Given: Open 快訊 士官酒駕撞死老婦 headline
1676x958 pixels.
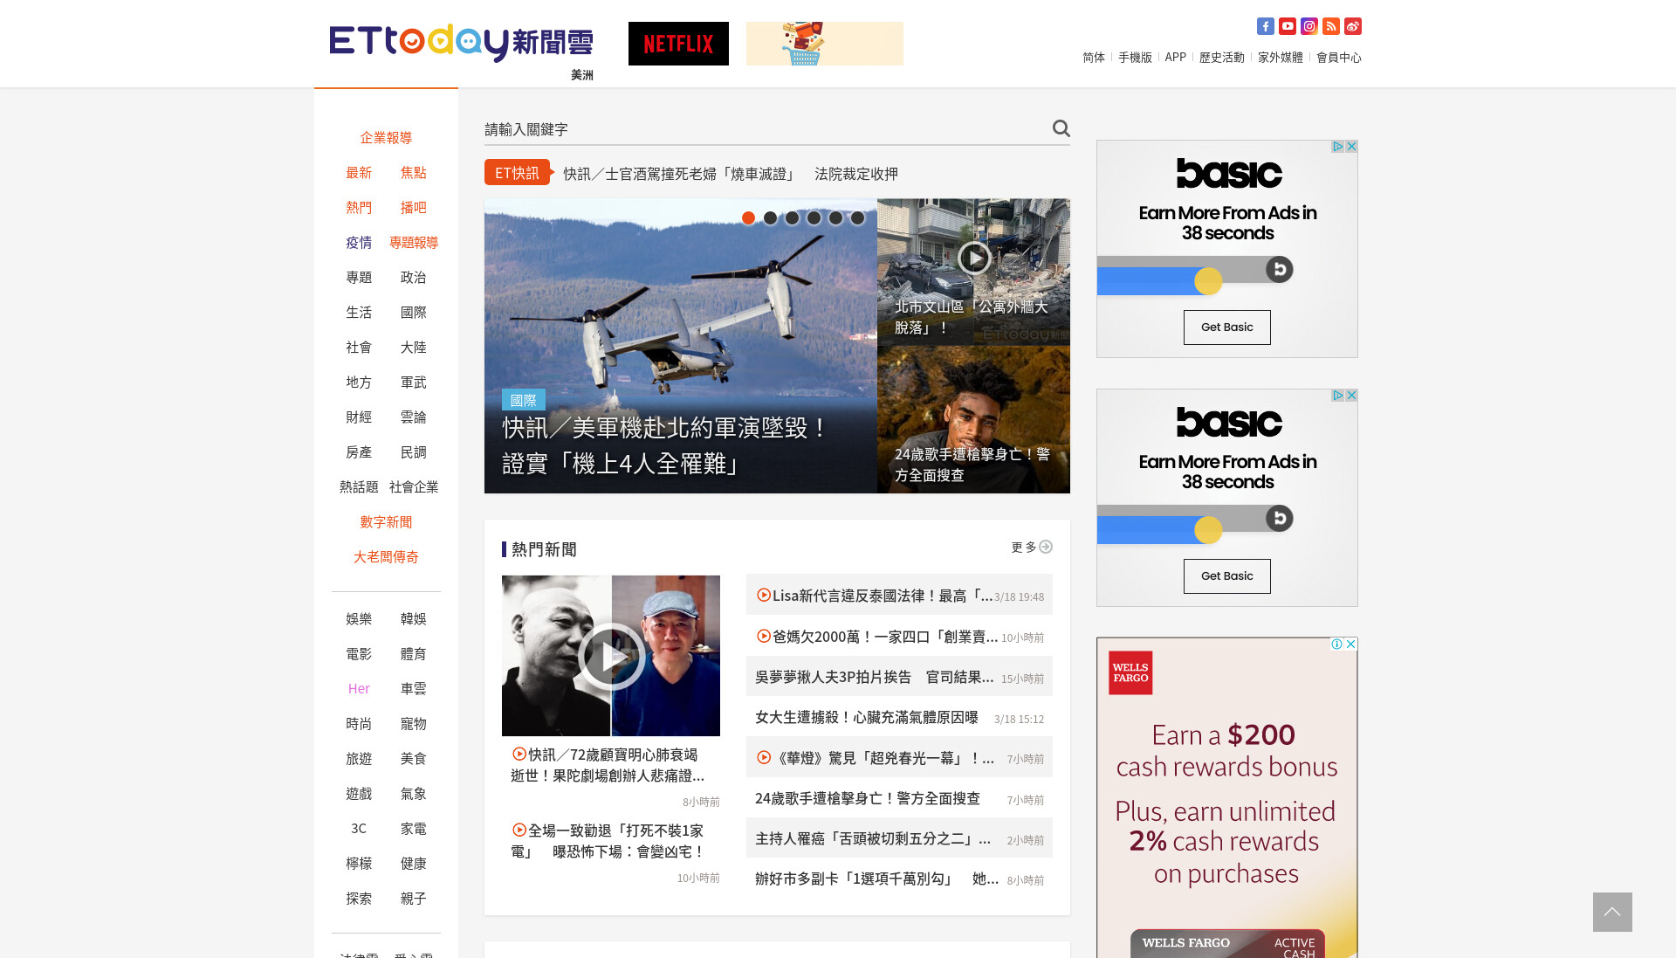Looking at the screenshot, I should point(731,174).
